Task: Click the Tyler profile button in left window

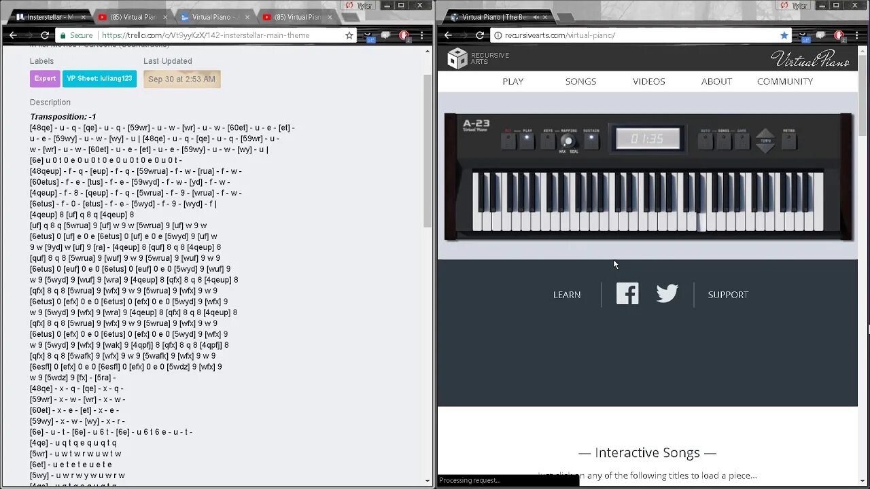Action: click(360, 5)
